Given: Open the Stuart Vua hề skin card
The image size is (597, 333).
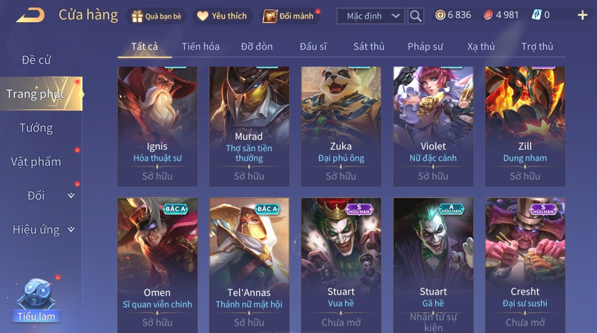Looking at the screenshot, I should [341, 265].
